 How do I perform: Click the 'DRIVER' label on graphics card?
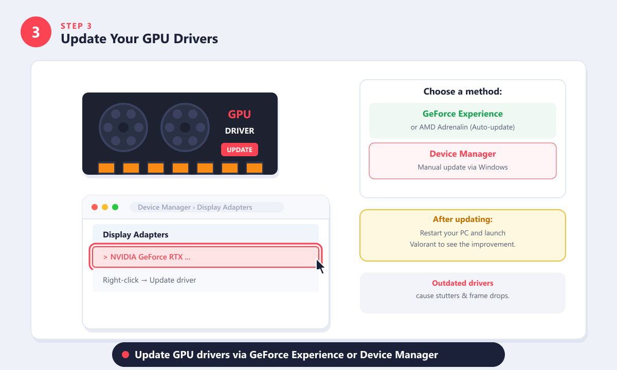(x=240, y=131)
